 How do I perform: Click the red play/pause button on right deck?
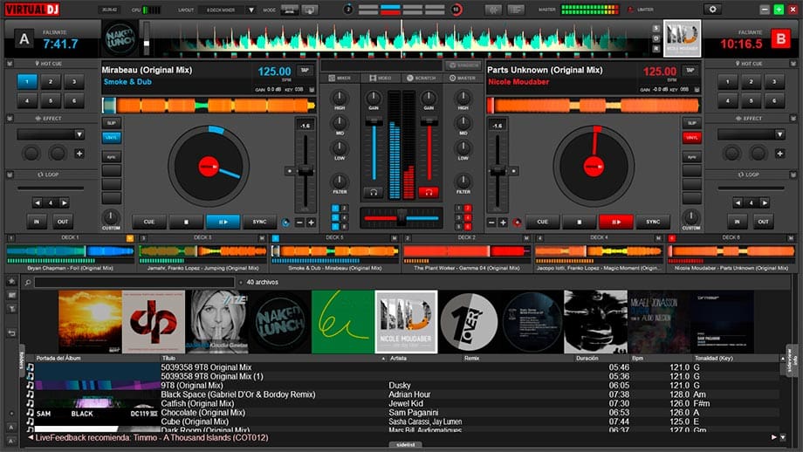pyautogui.click(x=616, y=222)
